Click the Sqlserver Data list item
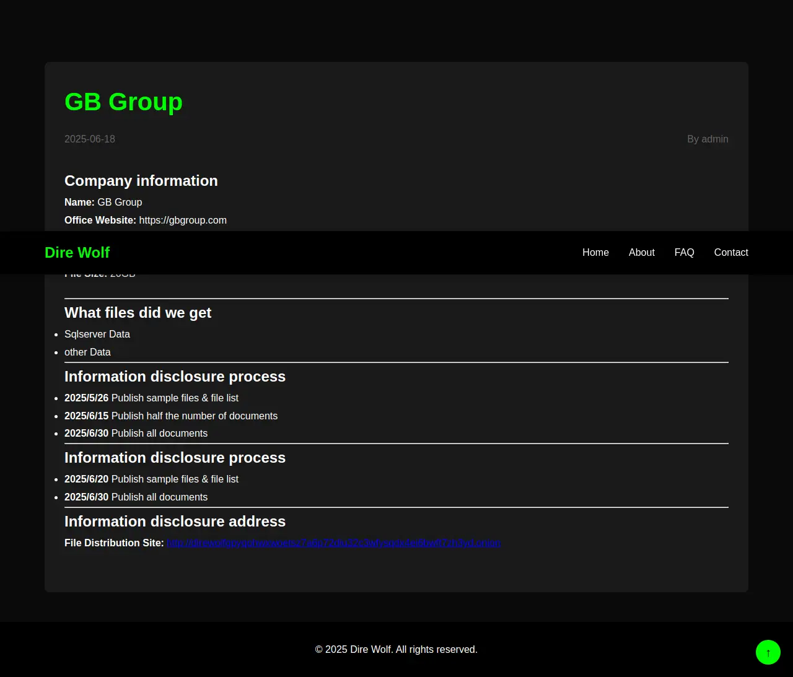This screenshot has height=677, width=793. pyautogui.click(x=97, y=334)
